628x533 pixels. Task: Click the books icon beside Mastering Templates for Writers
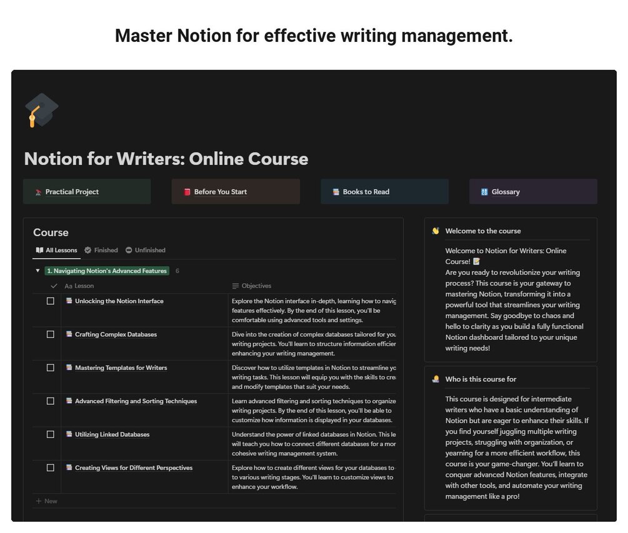tap(69, 367)
